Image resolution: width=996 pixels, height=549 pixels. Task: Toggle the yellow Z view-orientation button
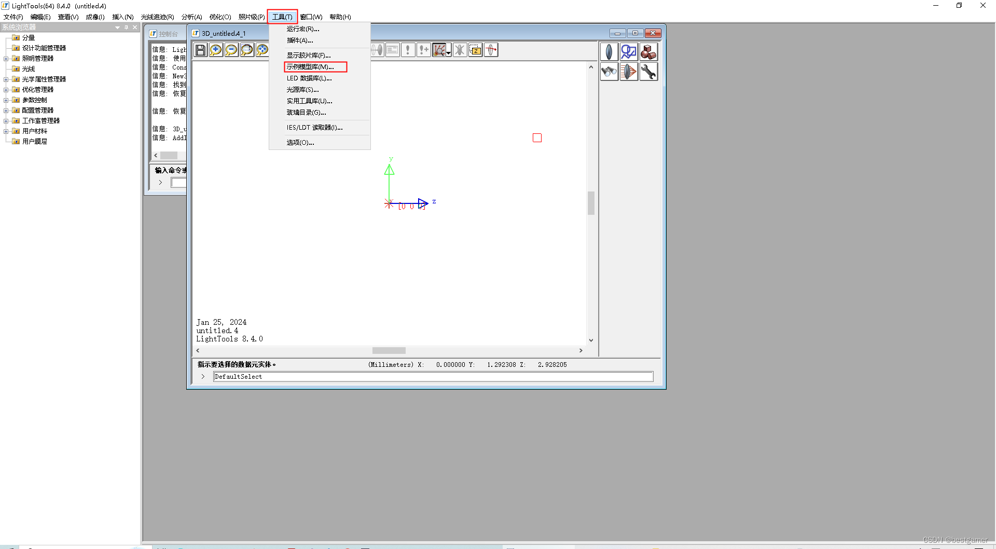click(x=475, y=50)
